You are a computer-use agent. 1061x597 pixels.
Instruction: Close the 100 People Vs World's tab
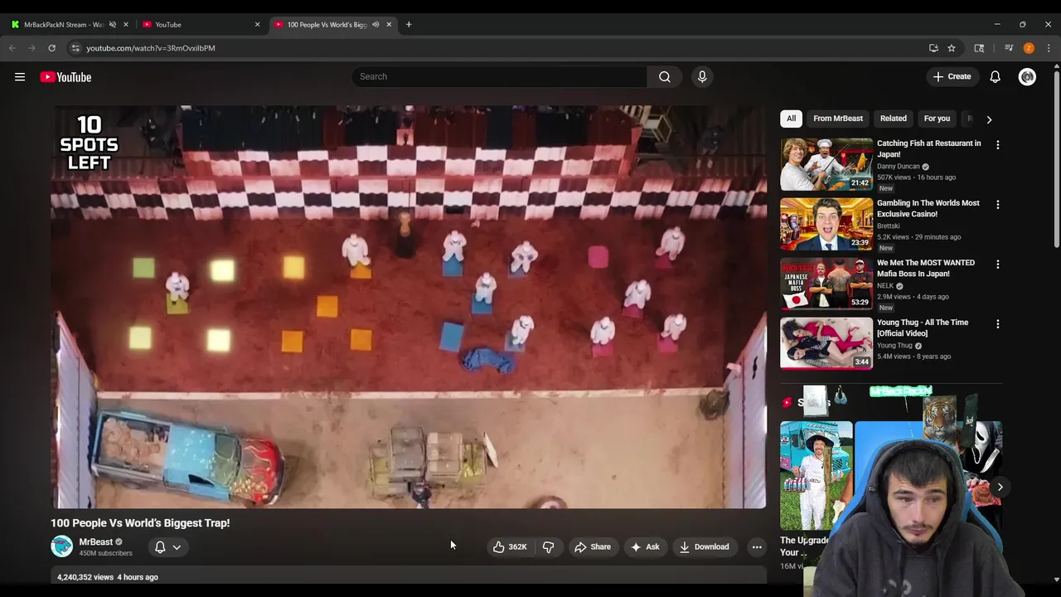point(389,24)
